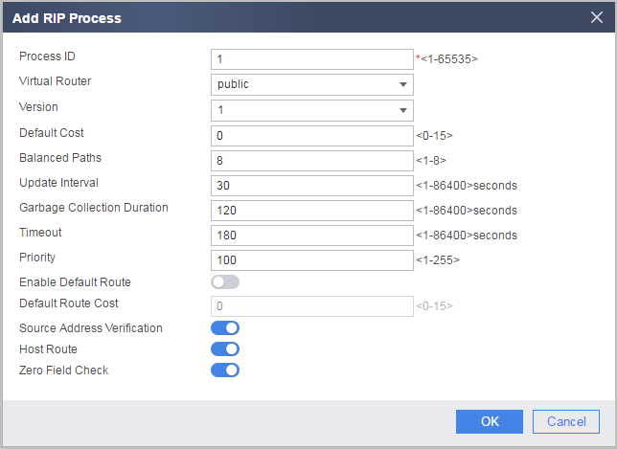Screen dimensions: 617x449
Task: Click the Cancel button
Action: 566,421
